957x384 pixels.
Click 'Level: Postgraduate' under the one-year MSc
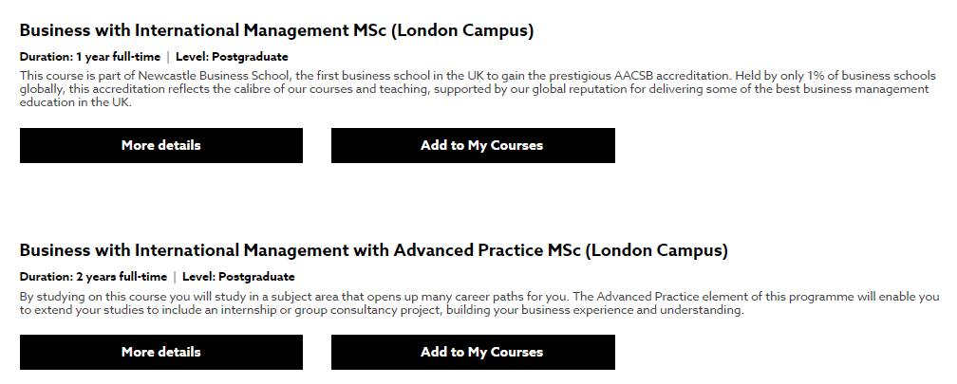click(x=232, y=57)
